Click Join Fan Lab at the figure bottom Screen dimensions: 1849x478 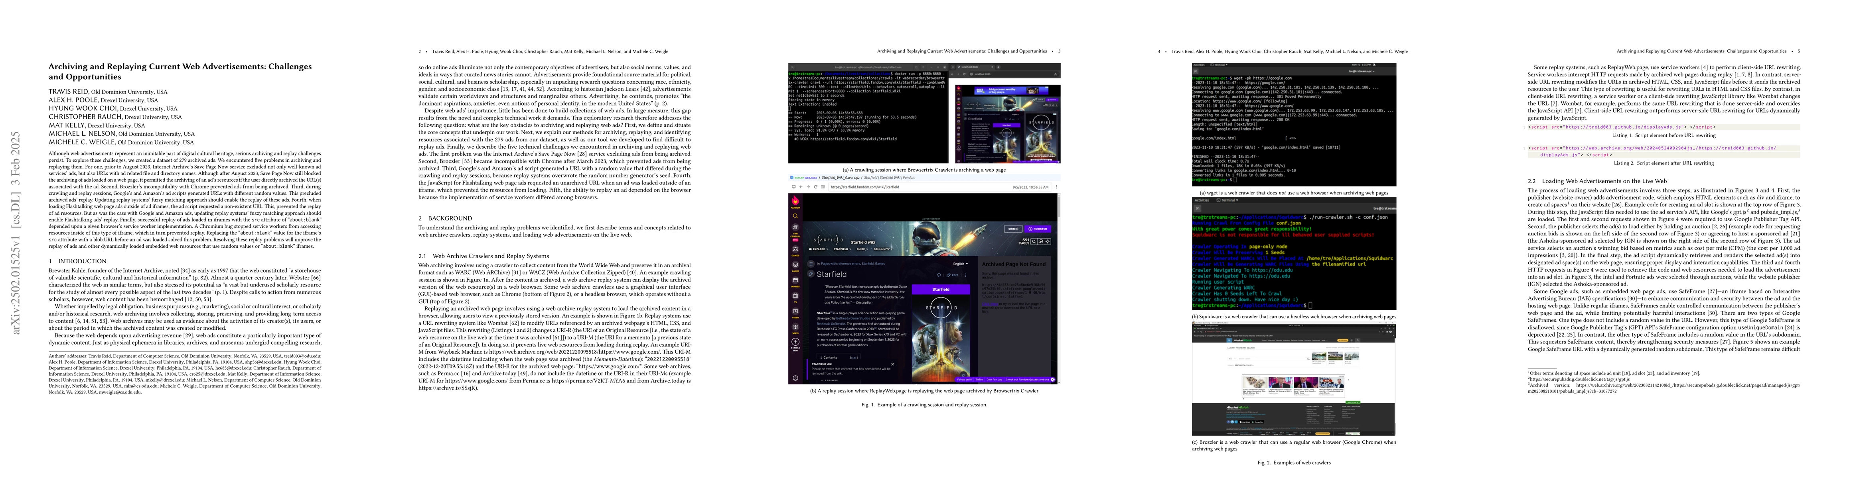coord(994,380)
